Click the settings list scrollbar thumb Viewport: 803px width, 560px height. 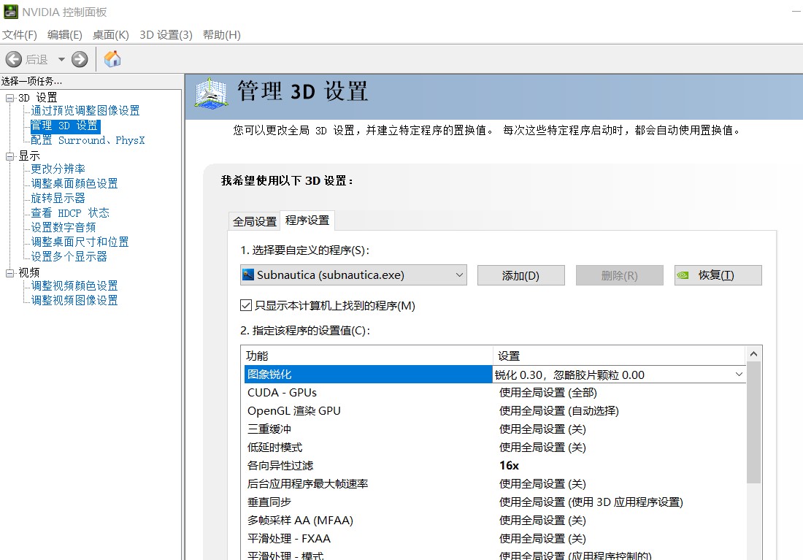point(753,423)
